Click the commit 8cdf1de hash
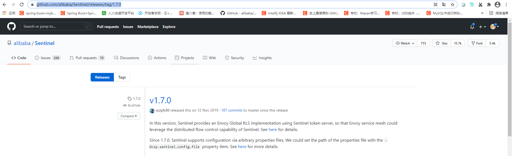Screen dimensions: 512x156 click(134, 105)
